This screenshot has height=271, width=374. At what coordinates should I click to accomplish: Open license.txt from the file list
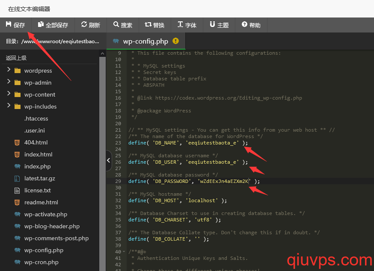tap(38, 190)
